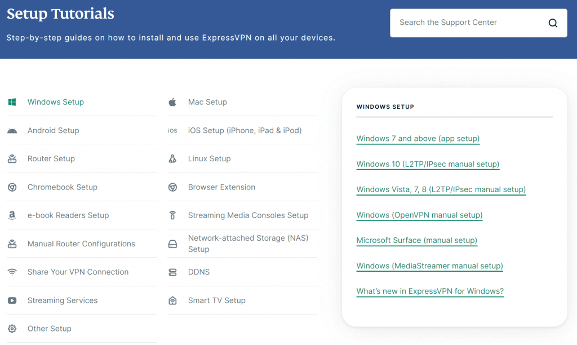This screenshot has height=345, width=577.
Task: Click the Apple logo icon
Action: pyautogui.click(x=172, y=102)
